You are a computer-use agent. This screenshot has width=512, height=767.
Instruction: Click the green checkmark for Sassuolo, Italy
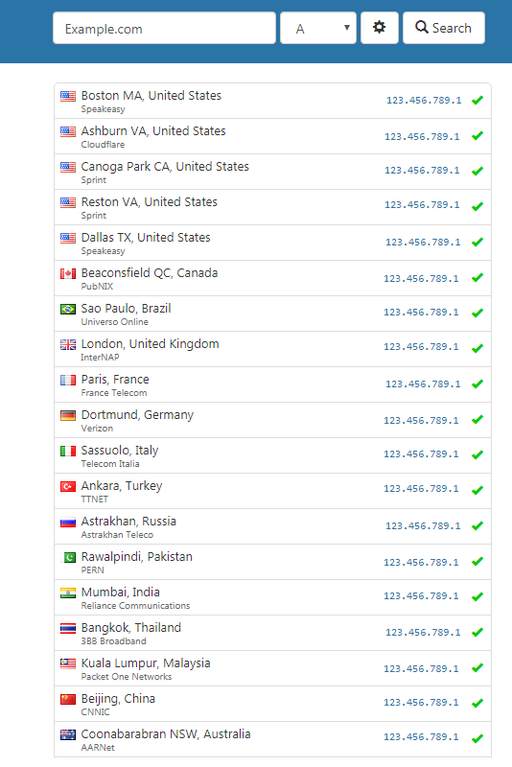pyautogui.click(x=477, y=454)
